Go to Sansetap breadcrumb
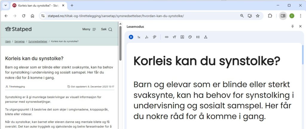Viewport: 306px width, 129px height. [x=19, y=41]
